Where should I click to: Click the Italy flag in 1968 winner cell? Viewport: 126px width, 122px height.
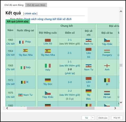[x=48, y=66]
